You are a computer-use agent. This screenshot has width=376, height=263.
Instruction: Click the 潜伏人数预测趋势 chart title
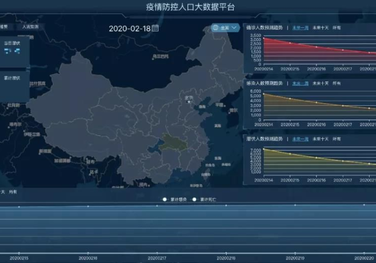[264, 139]
